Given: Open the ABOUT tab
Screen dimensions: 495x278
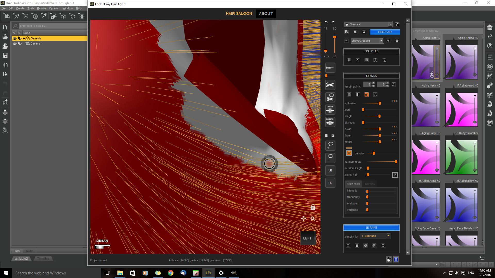Looking at the screenshot, I should coord(266,14).
